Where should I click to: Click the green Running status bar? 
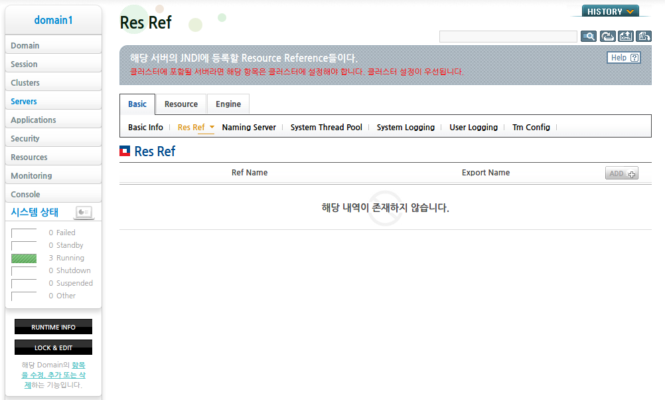click(x=24, y=258)
